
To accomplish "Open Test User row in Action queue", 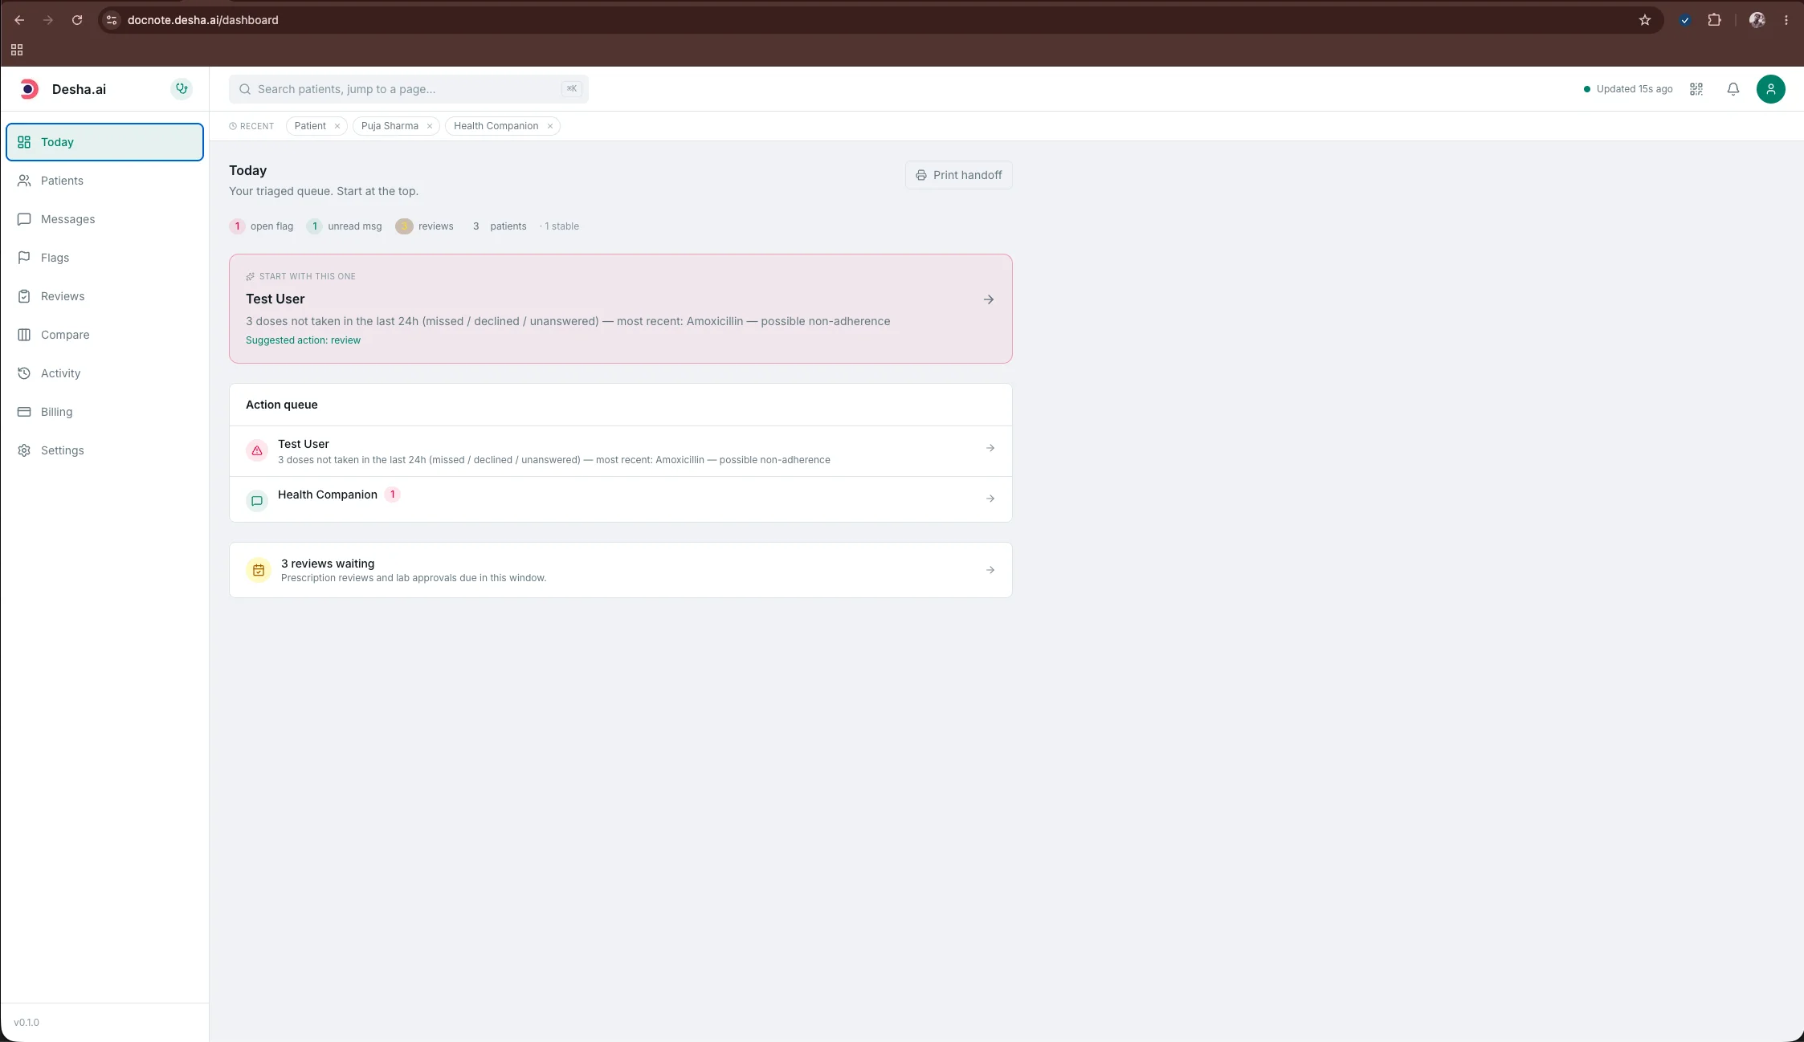I will click(621, 451).
